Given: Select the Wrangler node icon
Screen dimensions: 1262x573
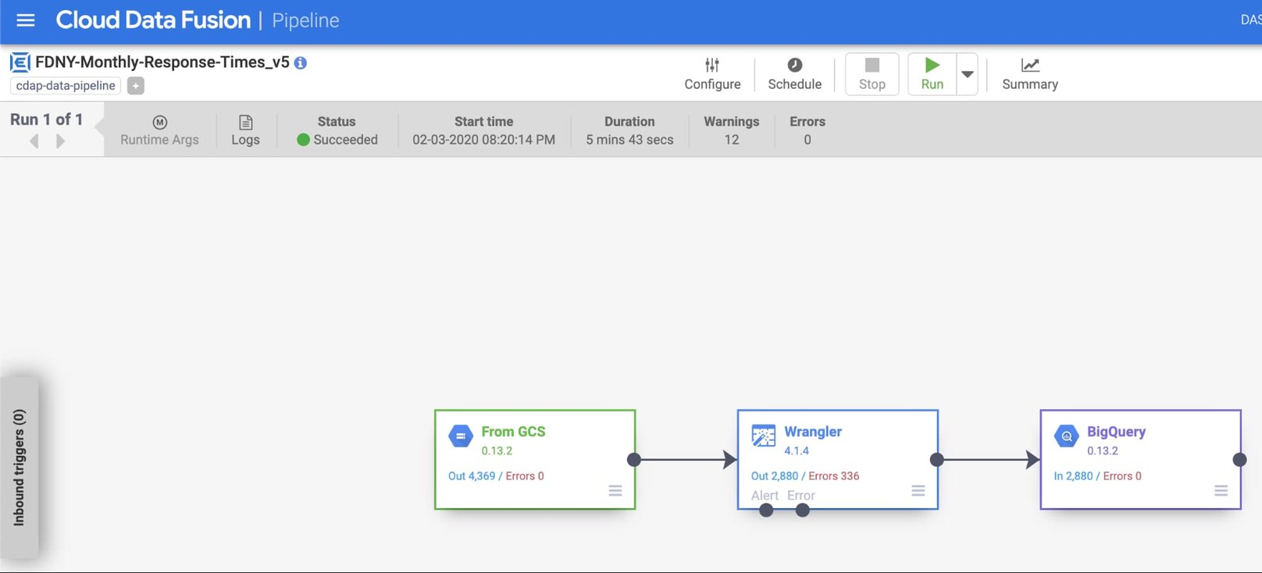Looking at the screenshot, I should coord(764,436).
